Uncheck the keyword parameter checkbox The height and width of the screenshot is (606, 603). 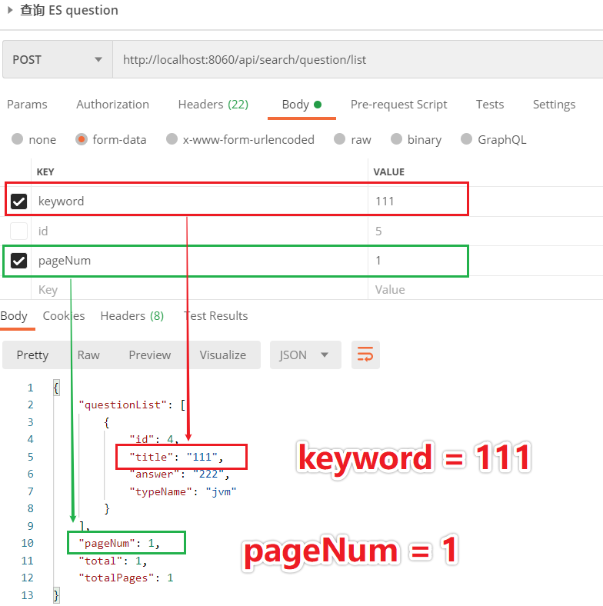[x=18, y=201]
